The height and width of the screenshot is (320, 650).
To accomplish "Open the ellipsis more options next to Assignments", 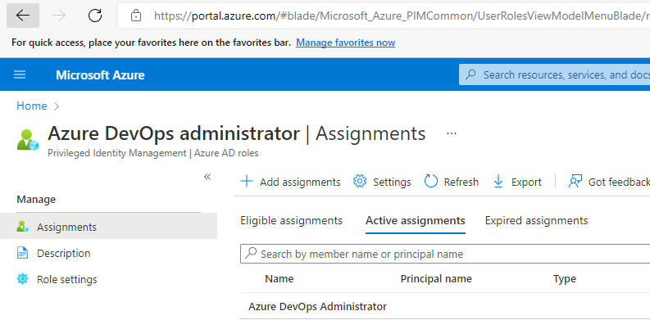I will click(x=452, y=133).
